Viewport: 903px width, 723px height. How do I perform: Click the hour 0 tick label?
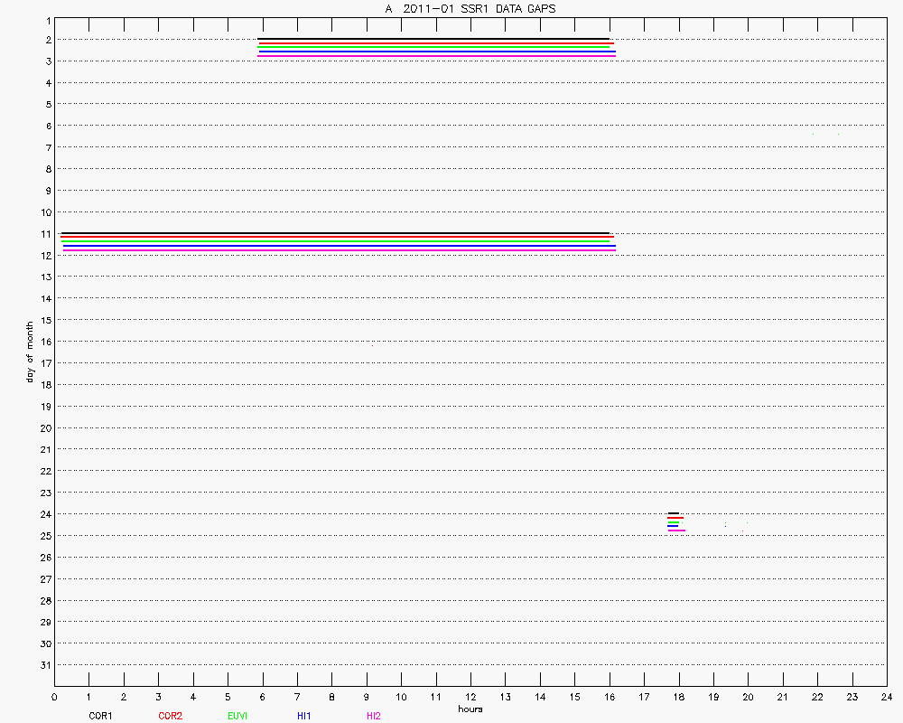(54, 697)
